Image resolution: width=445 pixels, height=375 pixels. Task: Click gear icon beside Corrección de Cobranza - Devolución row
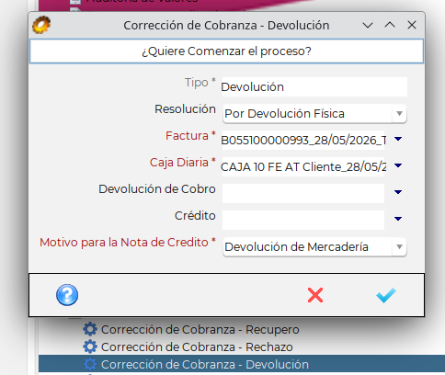click(90, 364)
